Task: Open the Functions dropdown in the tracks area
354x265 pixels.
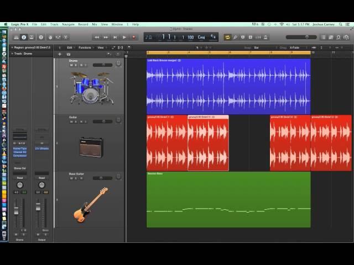Action: pos(85,47)
